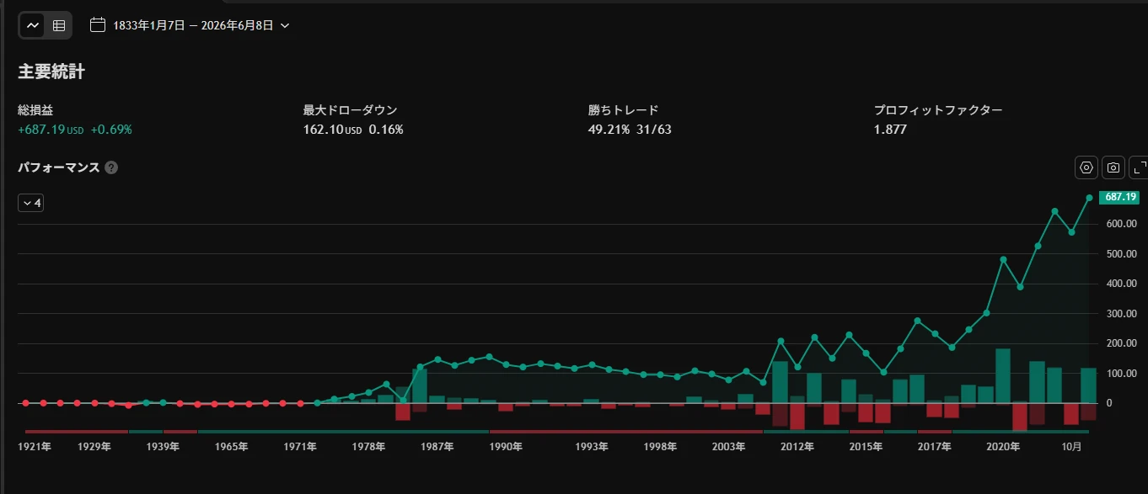
Task: Take a chart snapshot with the camera icon
Action: 1113,167
